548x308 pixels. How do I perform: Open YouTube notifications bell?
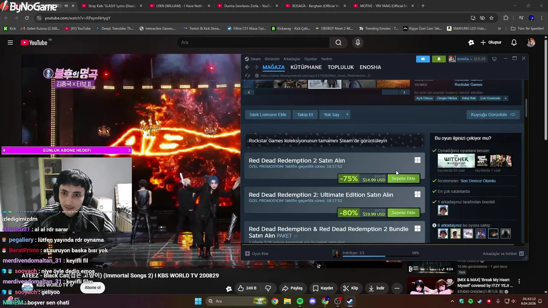(514, 42)
